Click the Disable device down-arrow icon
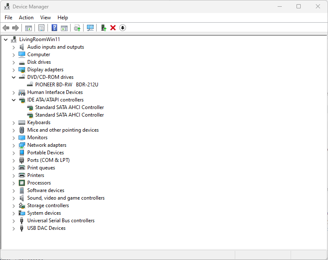This screenshot has width=328, height=260. [123, 28]
